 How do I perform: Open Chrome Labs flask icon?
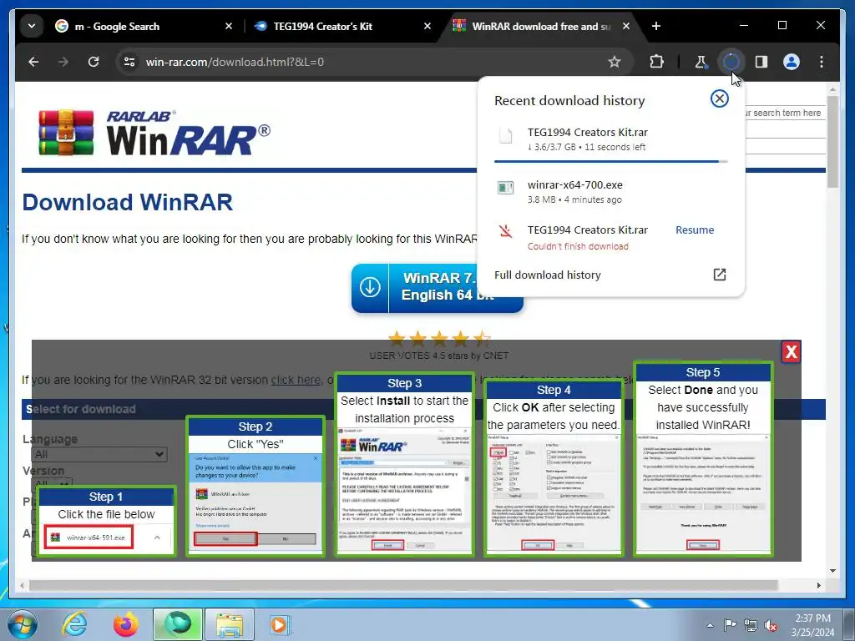click(701, 62)
